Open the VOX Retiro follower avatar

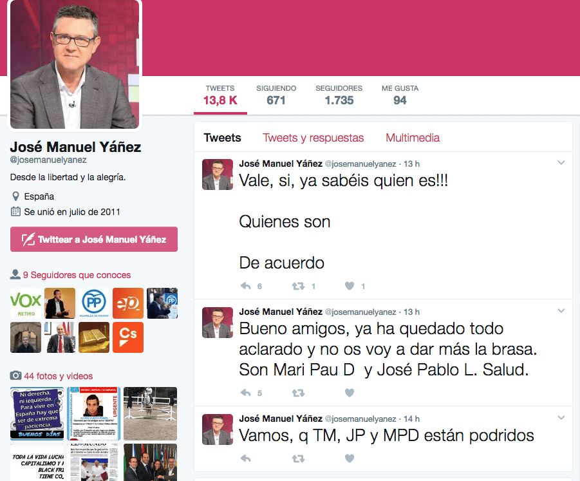coord(26,303)
